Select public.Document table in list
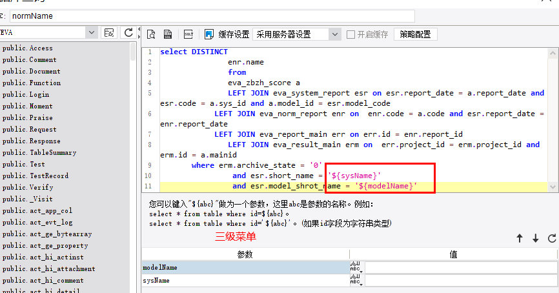The height and width of the screenshot is (293, 559). [31, 71]
